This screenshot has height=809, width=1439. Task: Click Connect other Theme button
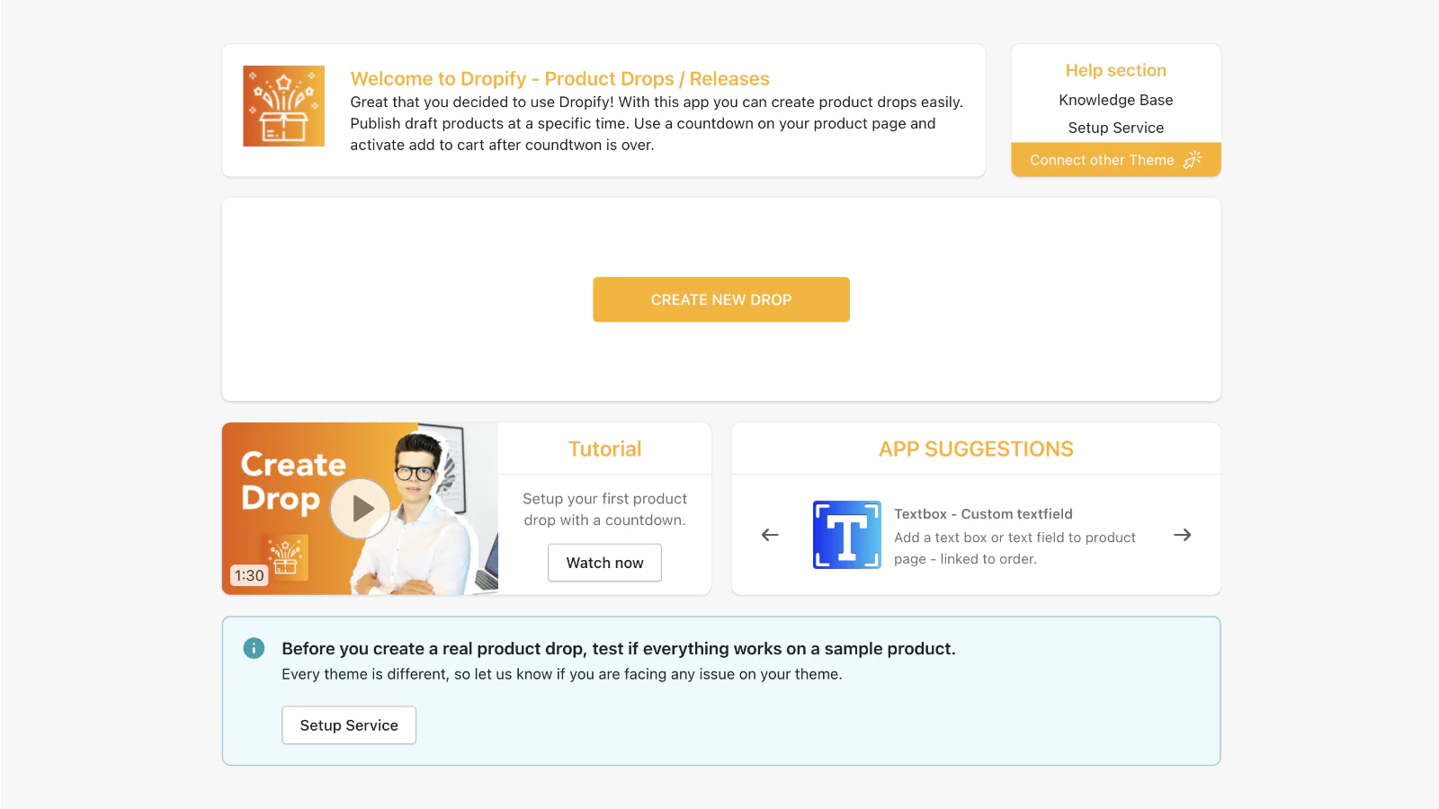[1116, 160]
